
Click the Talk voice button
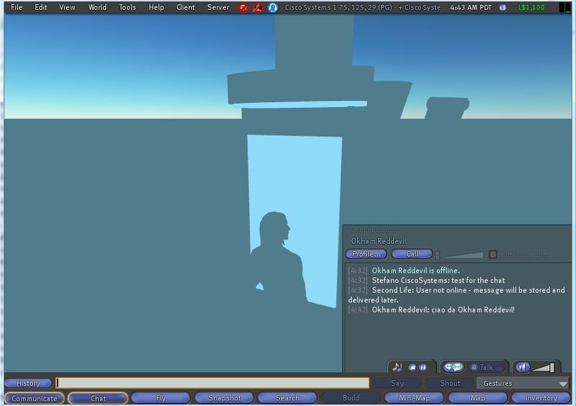click(487, 367)
